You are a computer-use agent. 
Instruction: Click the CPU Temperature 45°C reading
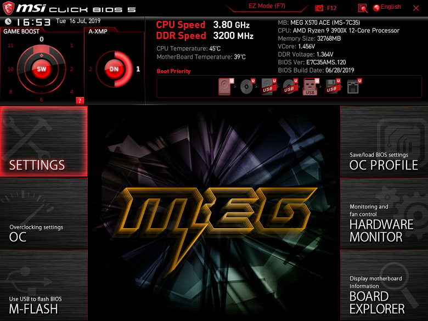188,49
